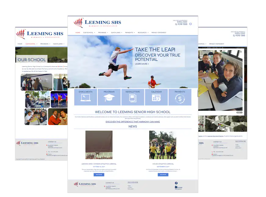Viewport: 266px width, 197px height.
Task: Click the Facebook icon in center page header
Action: 191,24
